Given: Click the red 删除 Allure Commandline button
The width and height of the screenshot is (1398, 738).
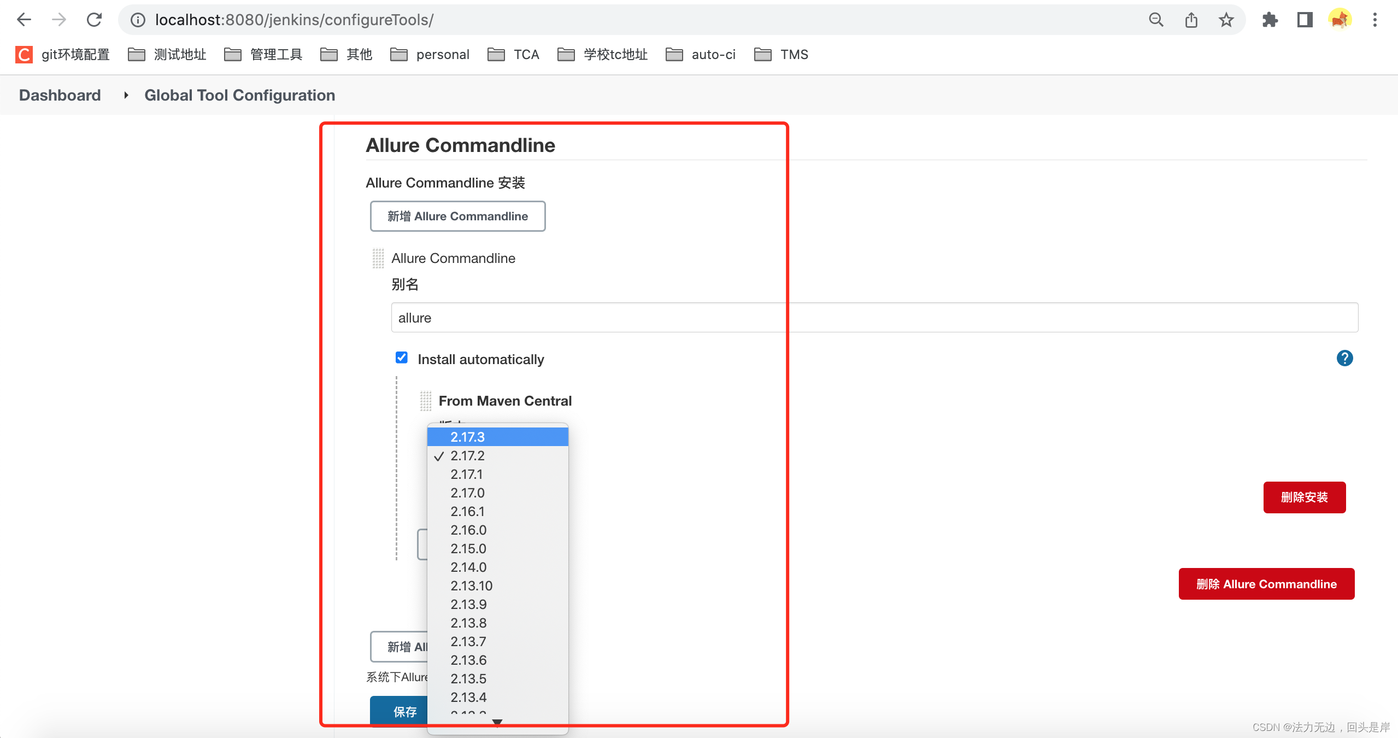Looking at the screenshot, I should [x=1266, y=584].
